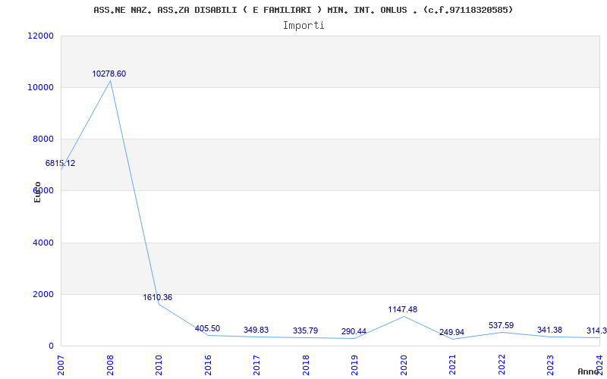Select the 314.3 value label near 2024

(x=596, y=330)
